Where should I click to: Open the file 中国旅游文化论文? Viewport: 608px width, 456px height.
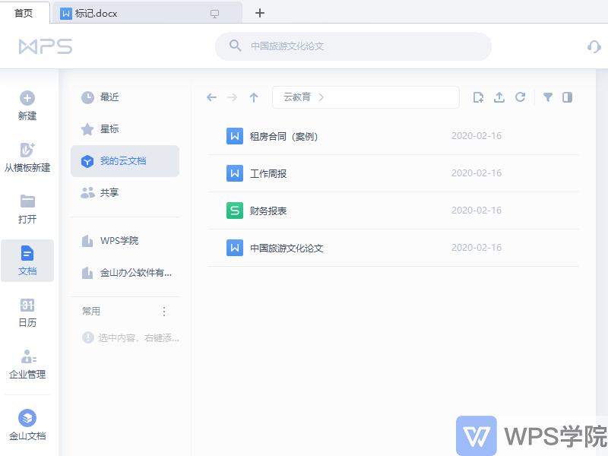pyautogui.click(x=394, y=248)
